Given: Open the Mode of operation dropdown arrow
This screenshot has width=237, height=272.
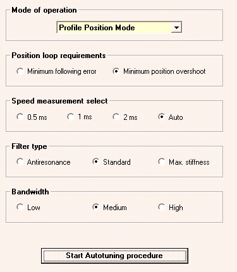Looking at the screenshot, I should 176,27.
